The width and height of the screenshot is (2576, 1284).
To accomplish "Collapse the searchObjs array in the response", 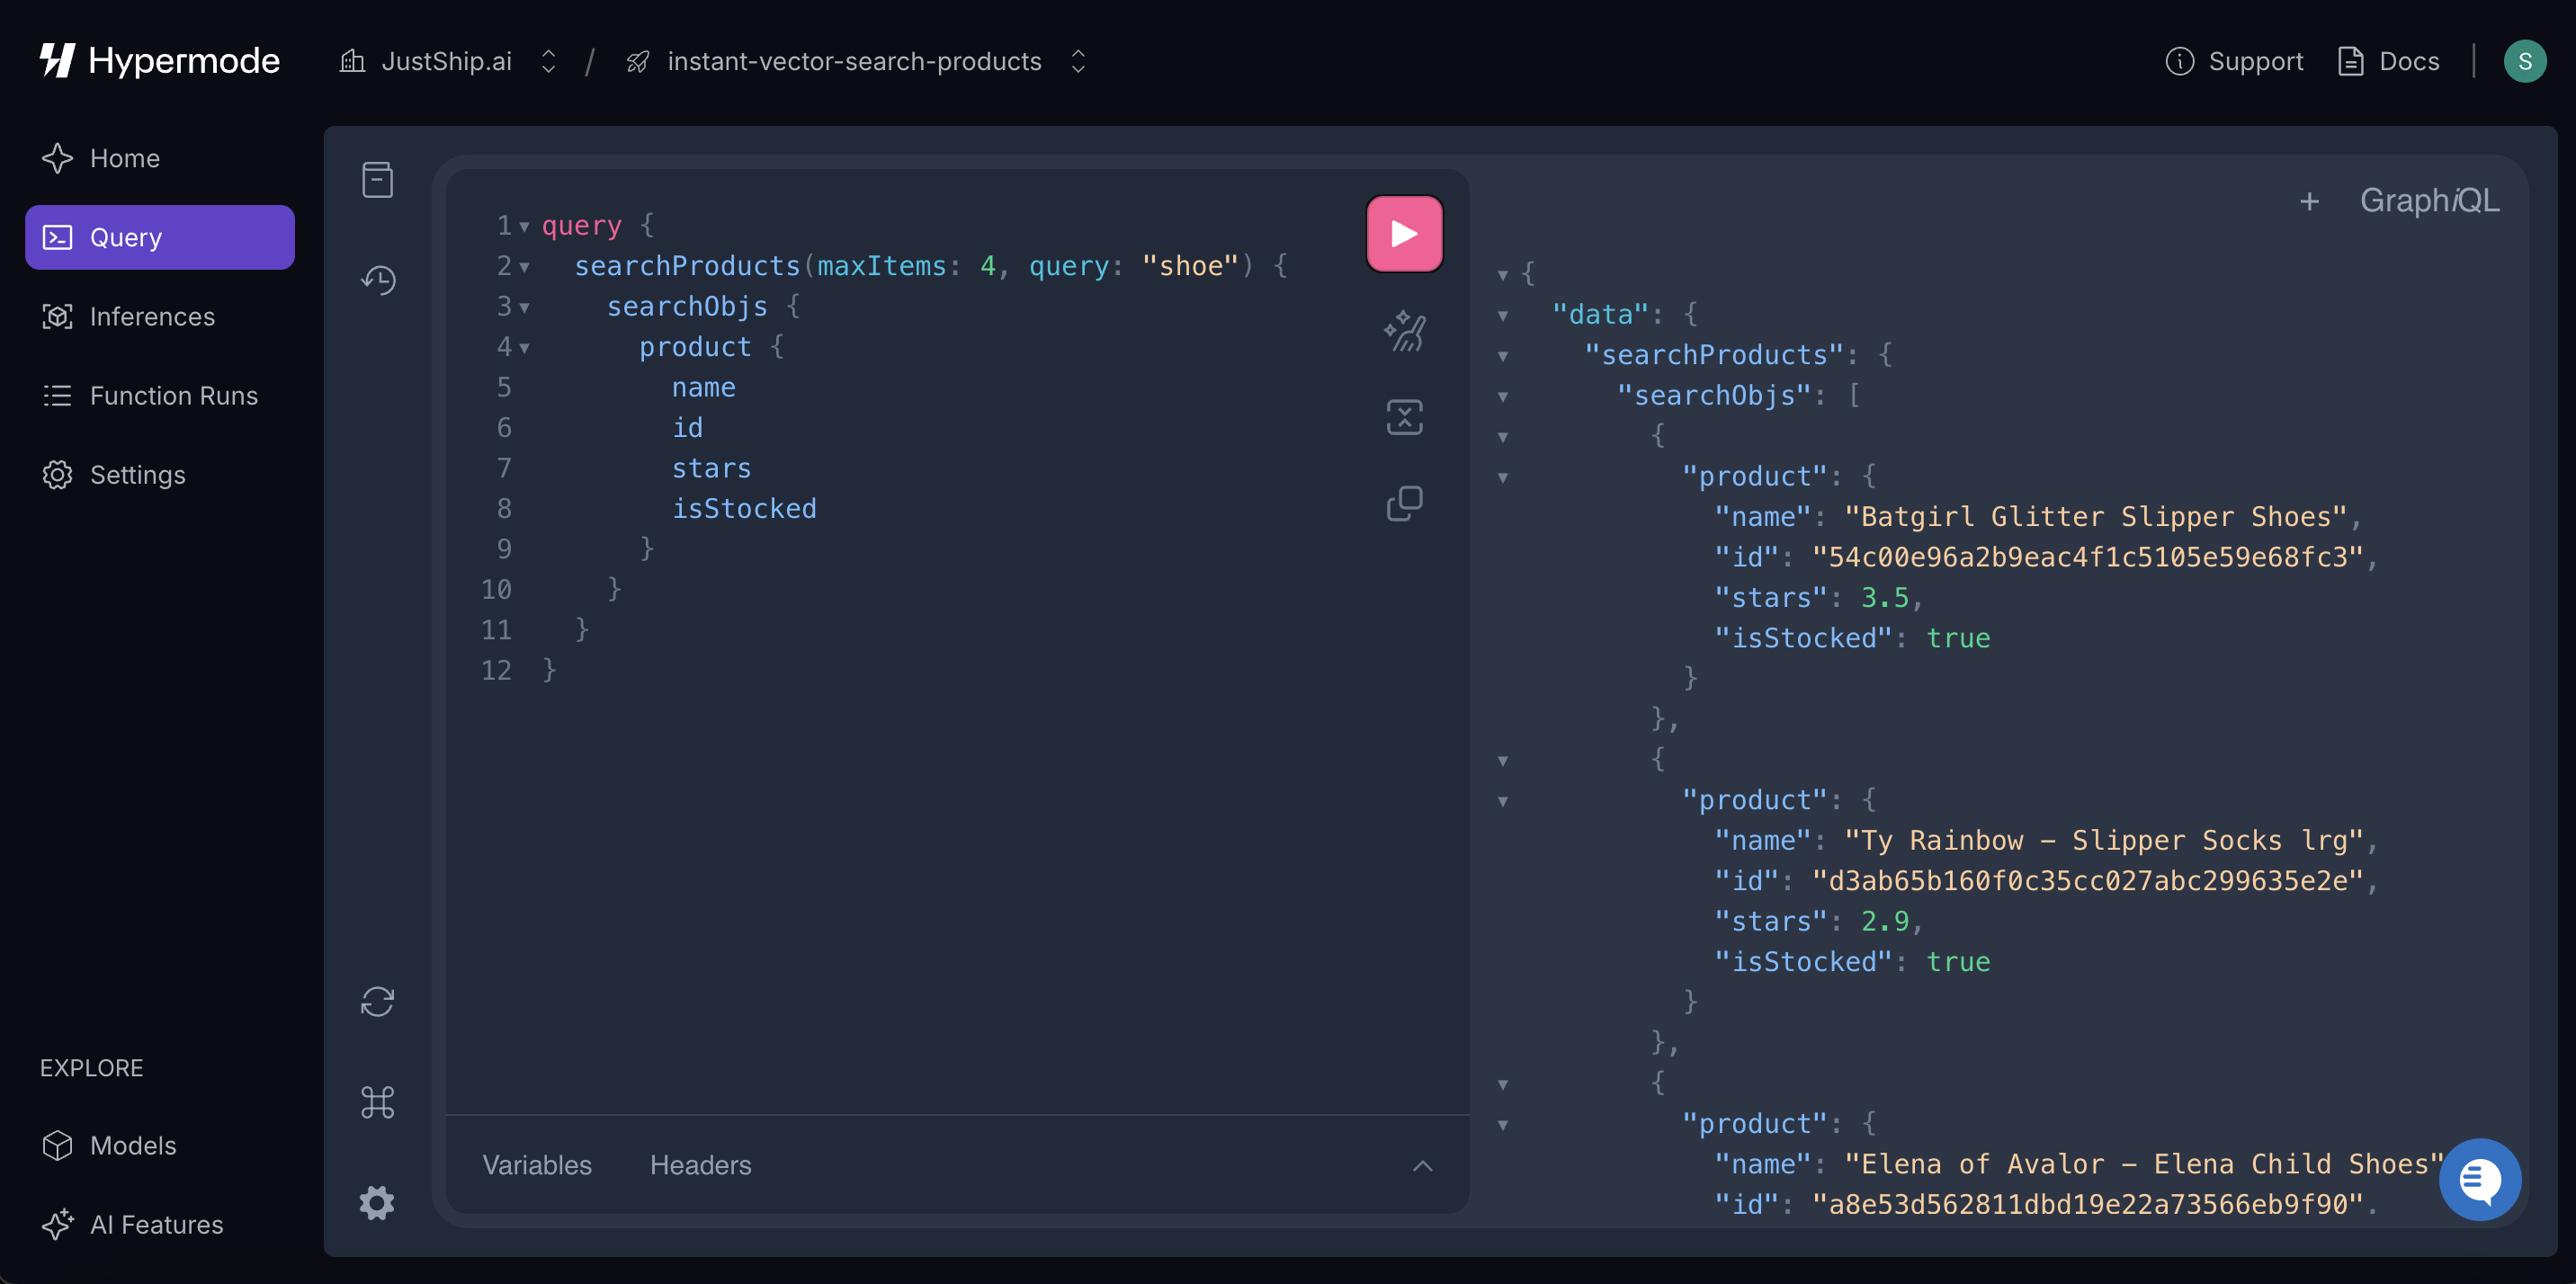I will pyautogui.click(x=1504, y=396).
